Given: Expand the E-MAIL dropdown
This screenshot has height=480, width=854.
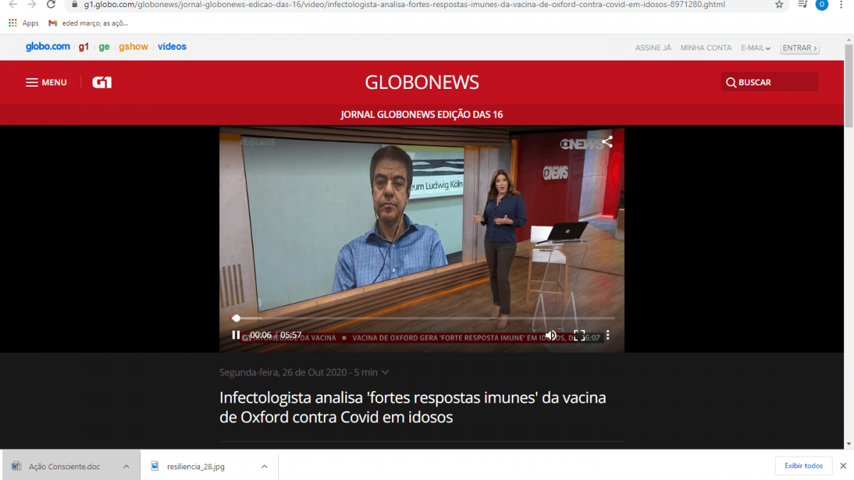Looking at the screenshot, I should [x=756, y=48].
